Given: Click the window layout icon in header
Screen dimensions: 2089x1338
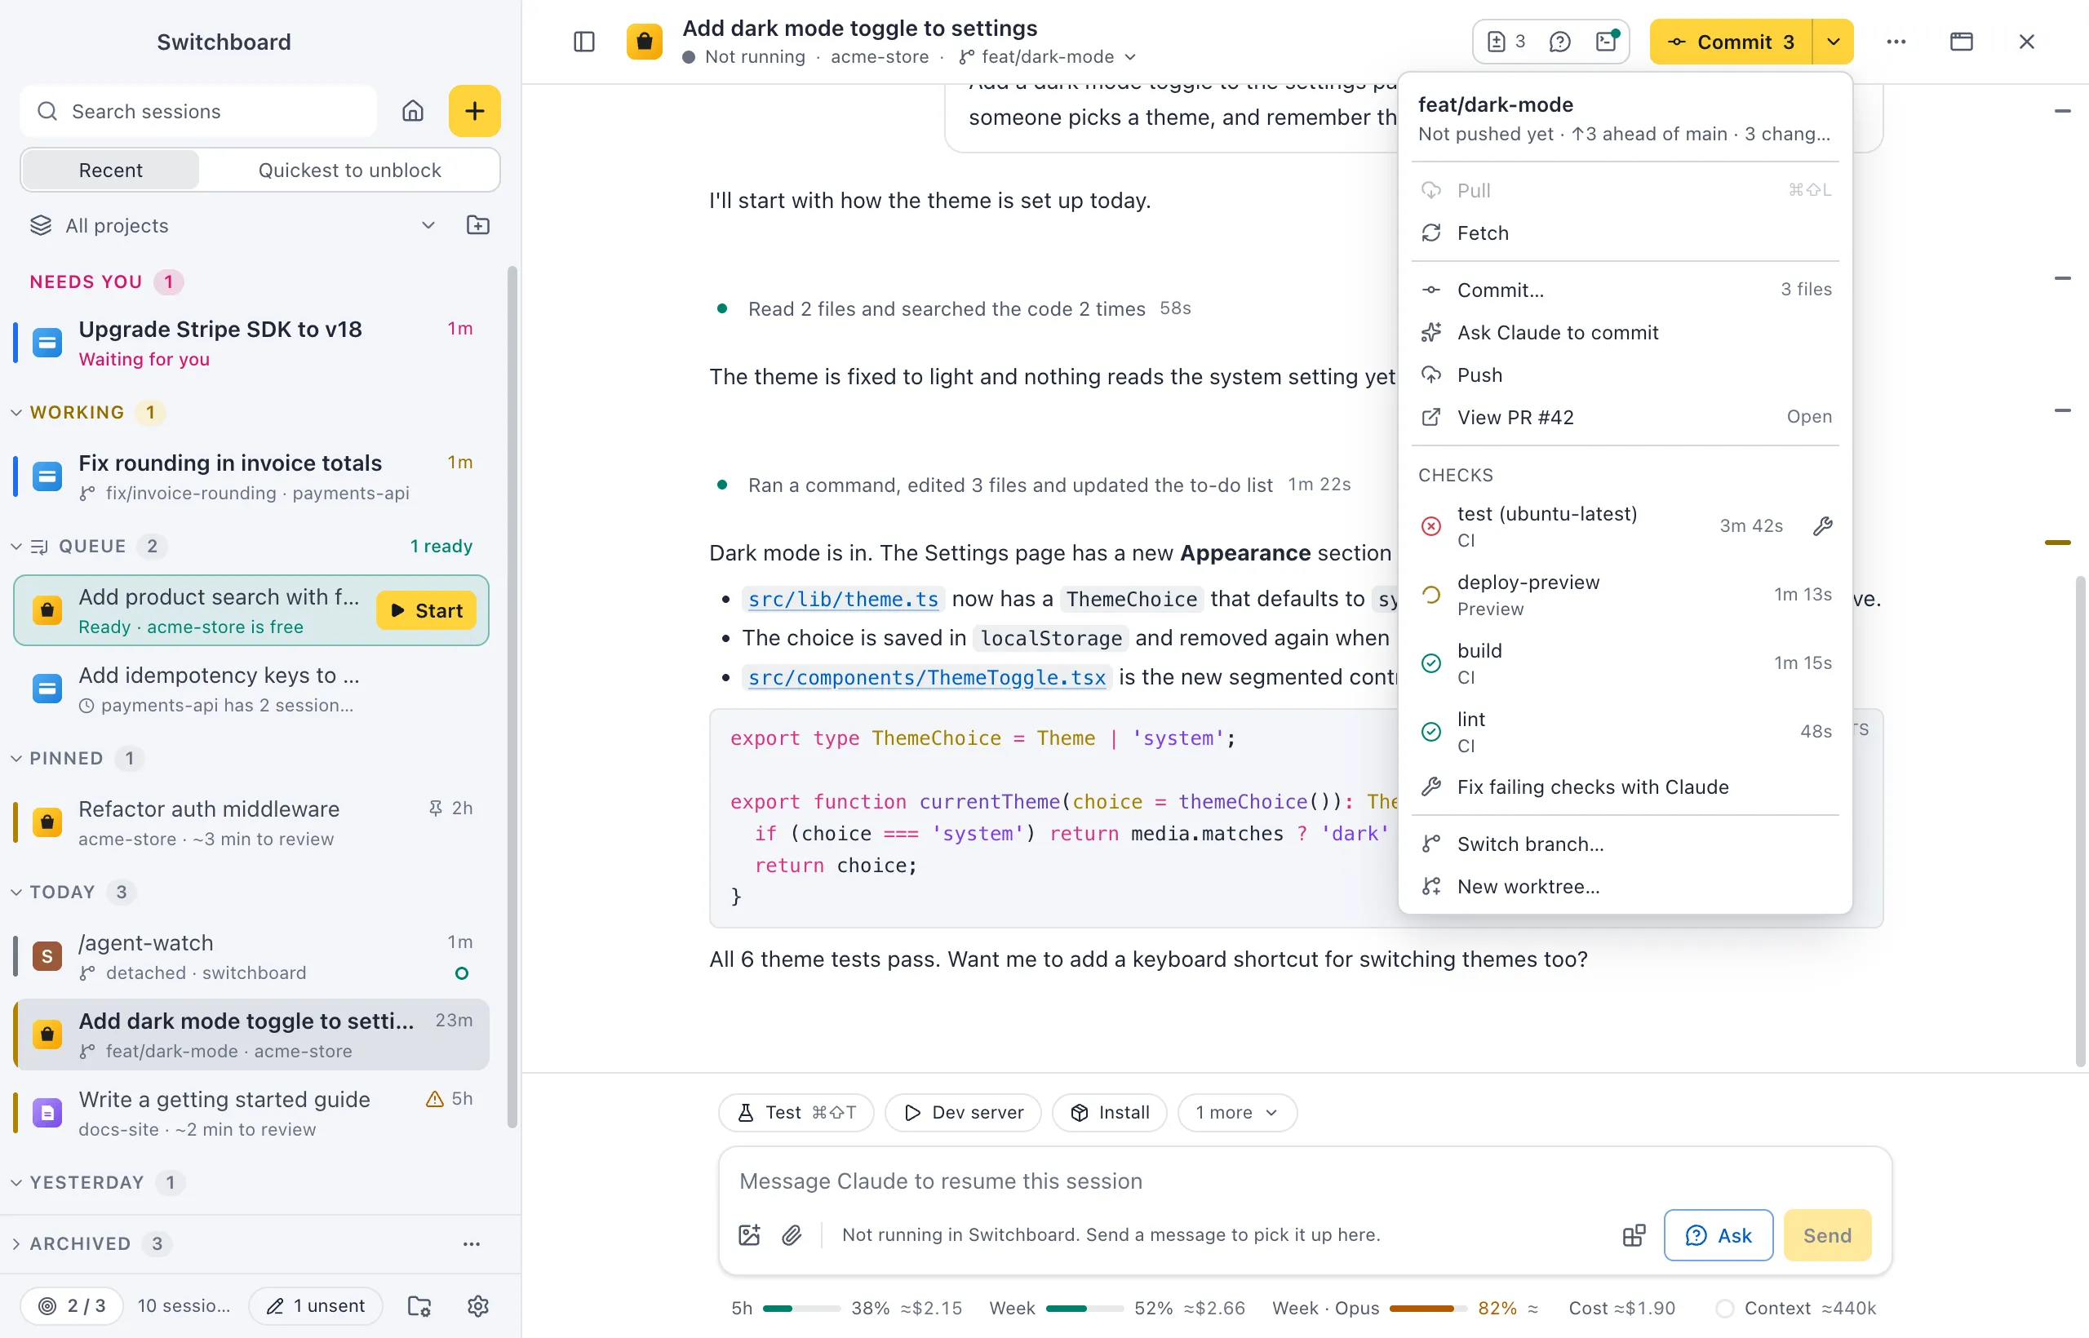Looking at the screenshot, I should tap(1961, 42).
